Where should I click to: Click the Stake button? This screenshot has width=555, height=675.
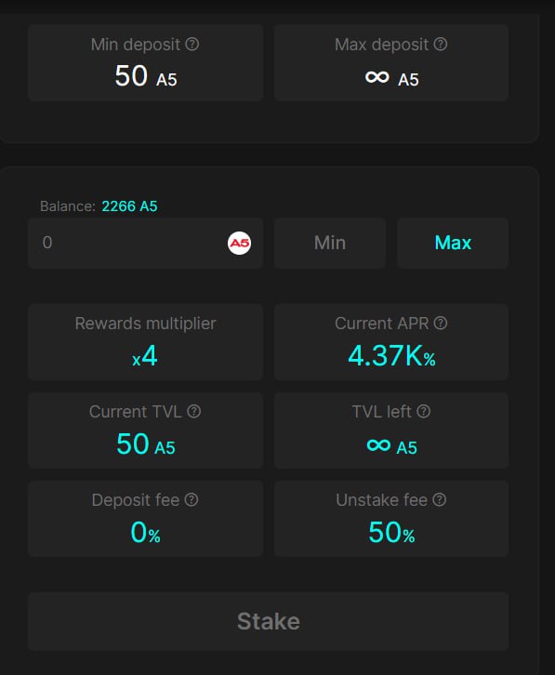pos(269,621)
